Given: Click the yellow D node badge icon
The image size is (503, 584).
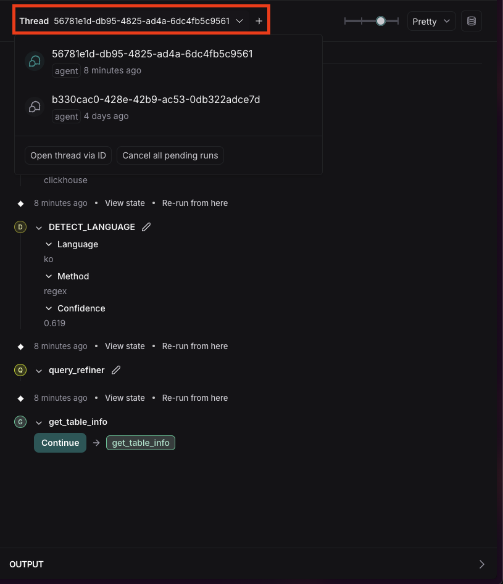Looking at the screenshot, I should tap(20, 227).
